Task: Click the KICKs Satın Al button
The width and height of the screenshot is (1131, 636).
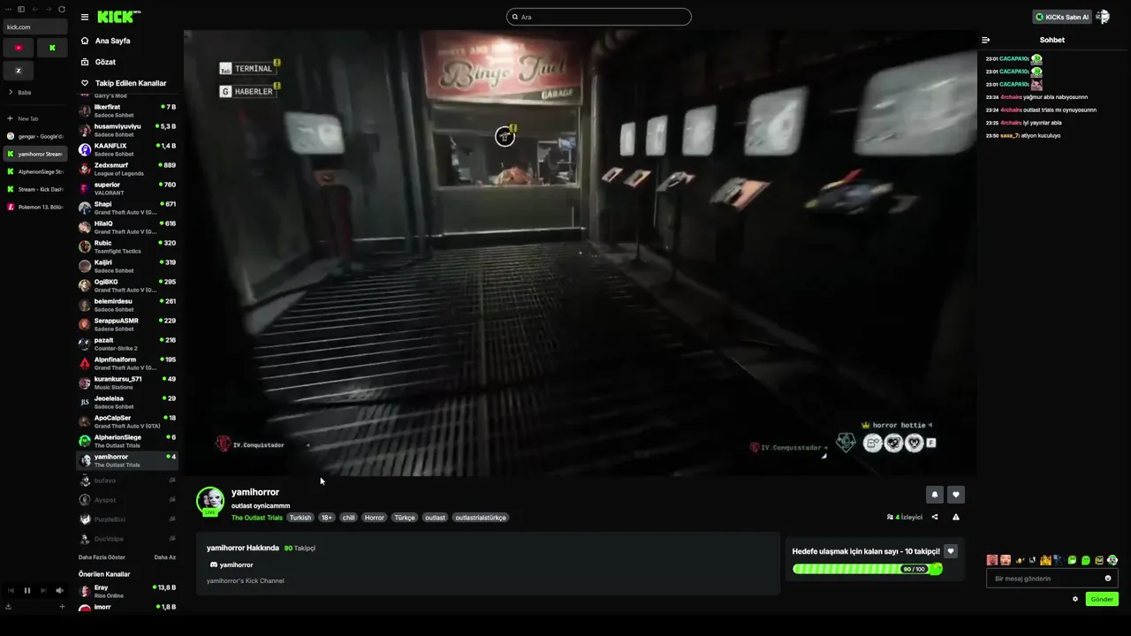Action: point(1061,17)
